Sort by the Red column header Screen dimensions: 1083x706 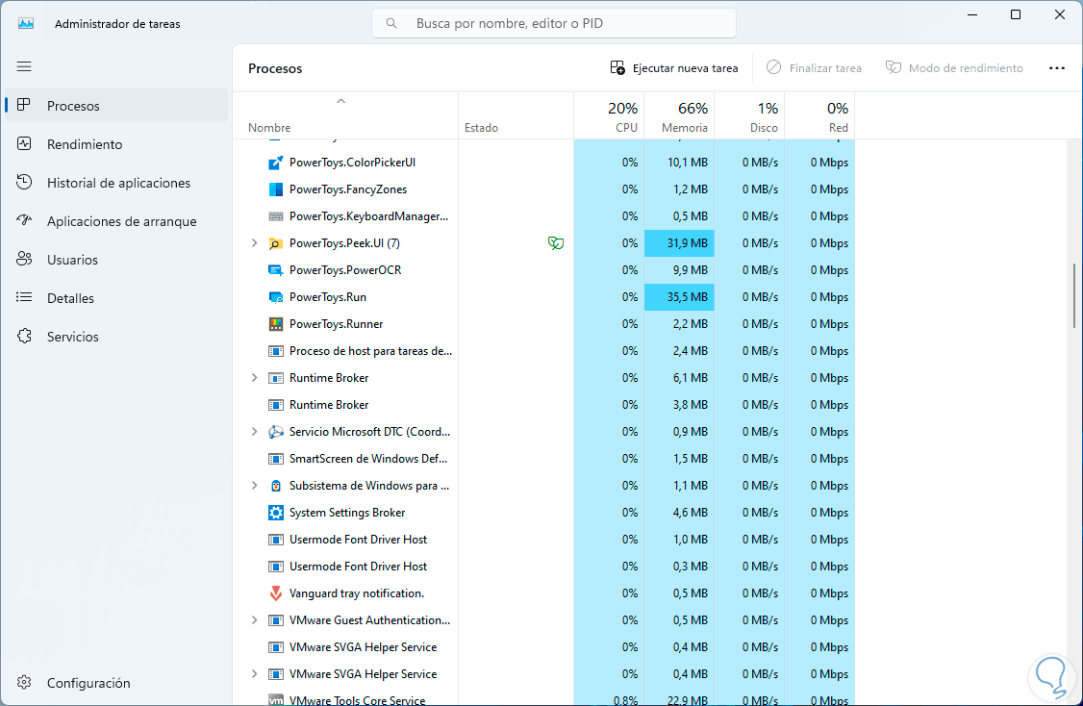(819, 116)
